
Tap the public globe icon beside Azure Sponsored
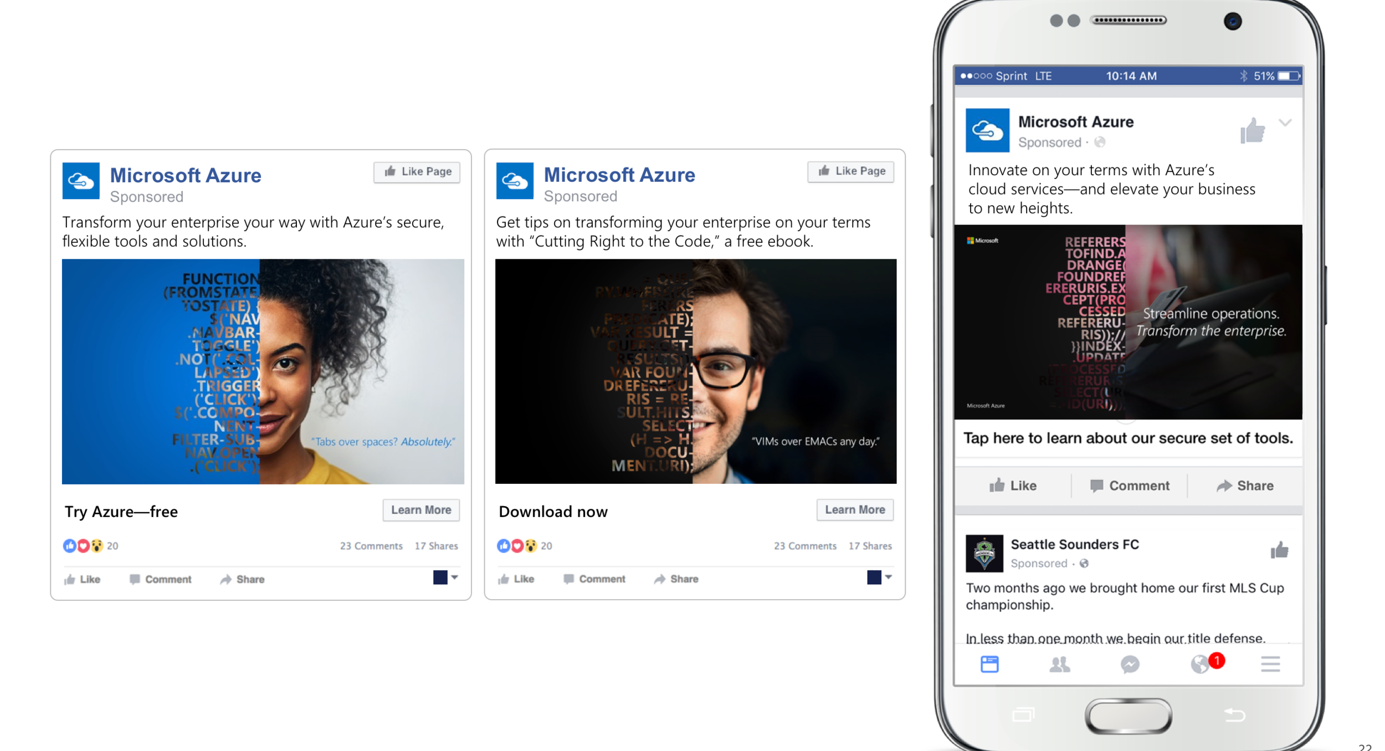pos(1100,142)
